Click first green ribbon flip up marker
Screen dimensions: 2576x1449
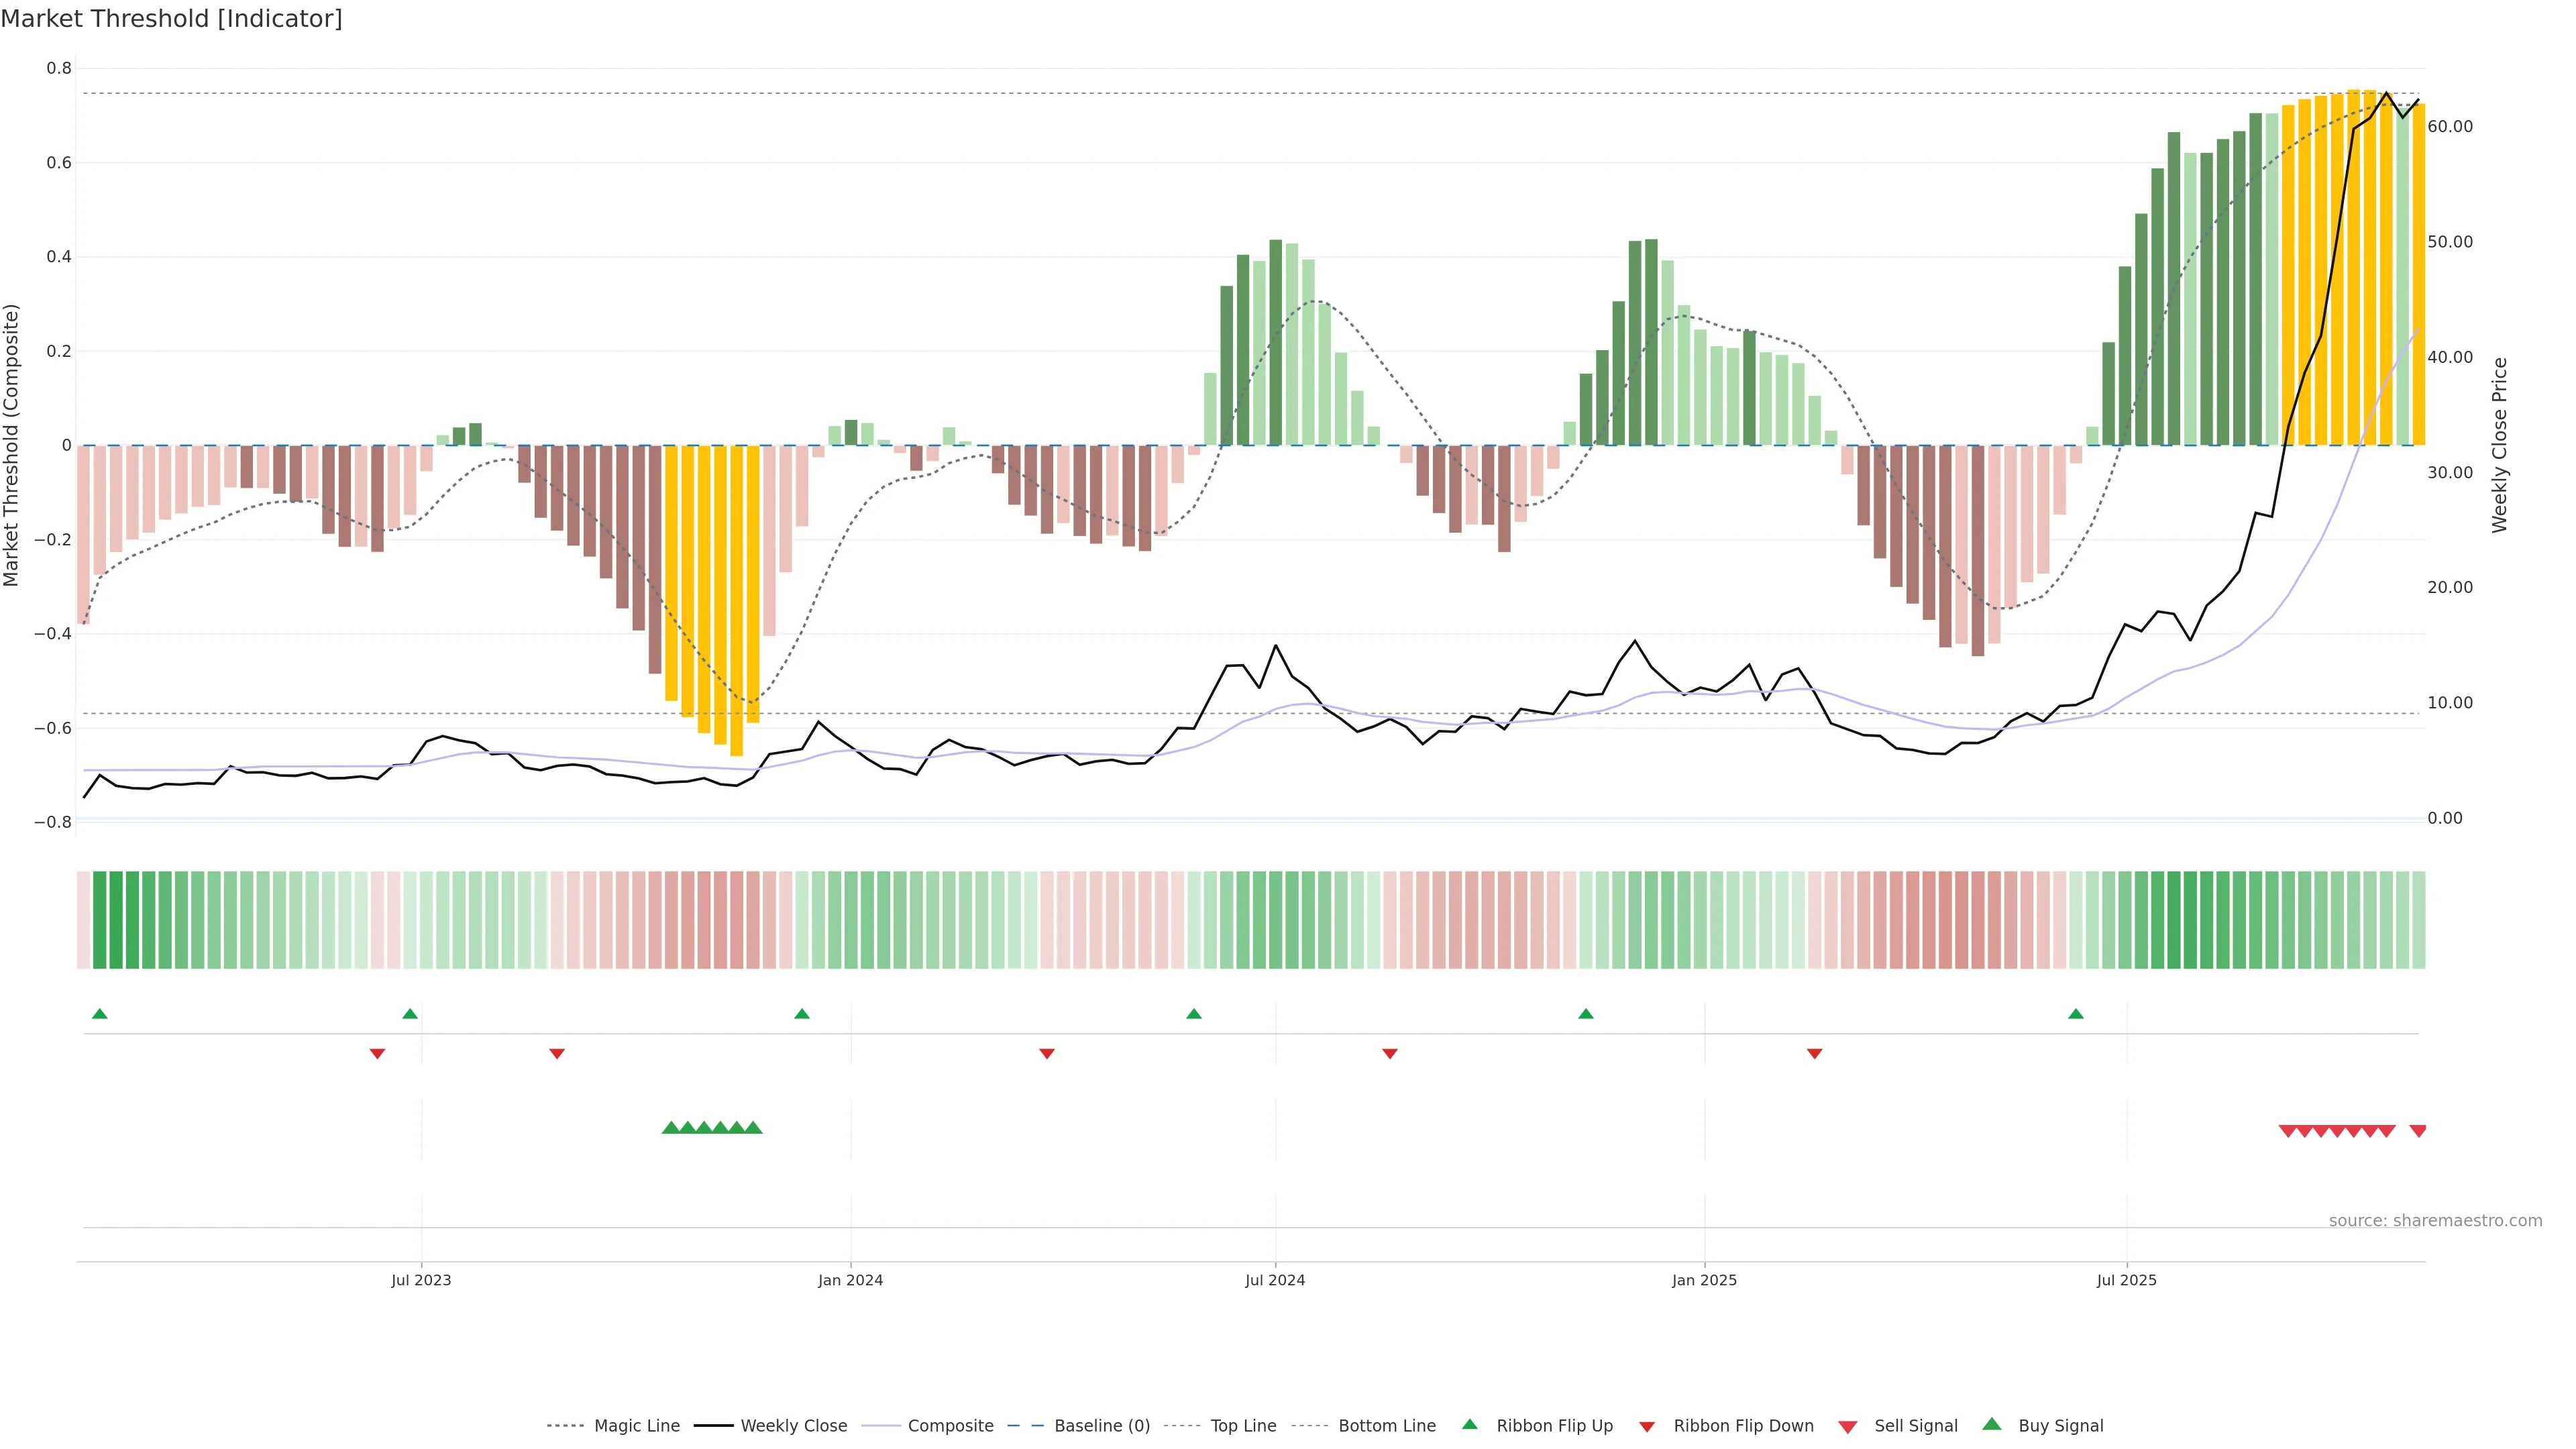[99, 1014]
